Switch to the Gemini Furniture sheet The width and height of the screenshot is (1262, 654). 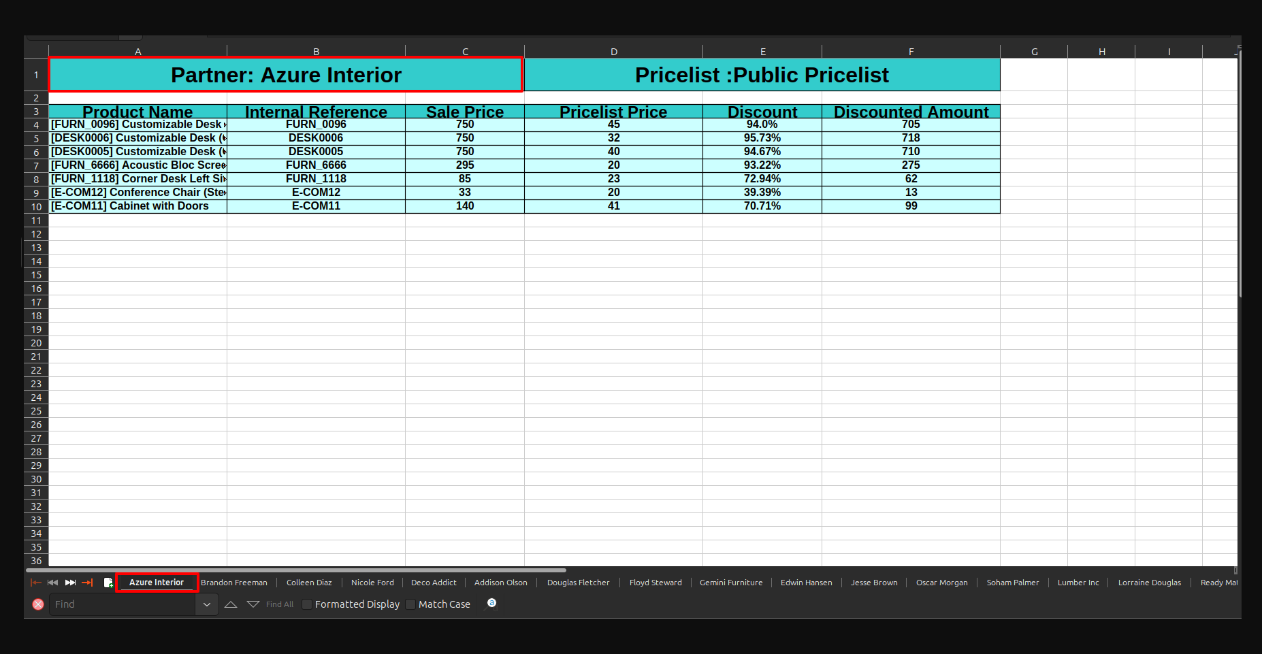pos(731,583)
